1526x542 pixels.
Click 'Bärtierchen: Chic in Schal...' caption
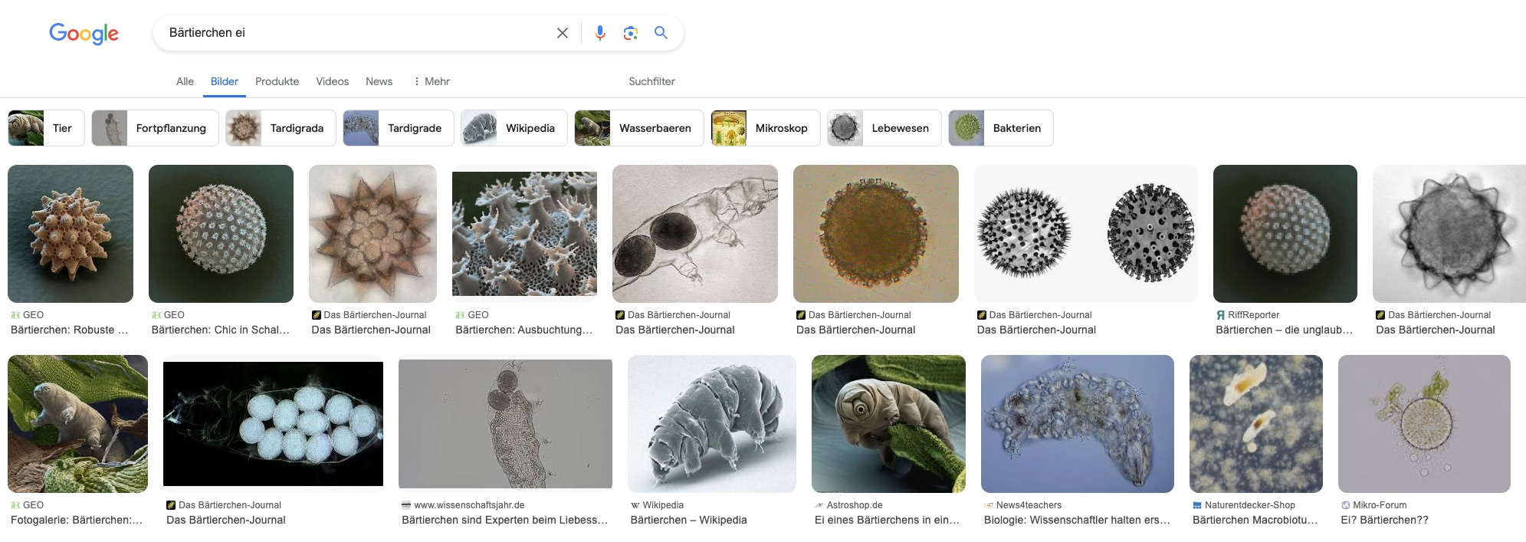(221, 330)
